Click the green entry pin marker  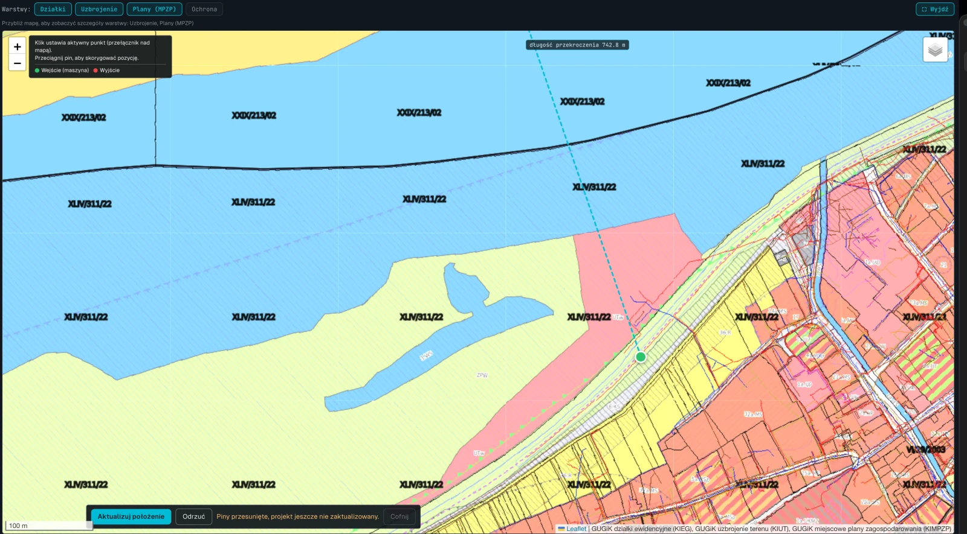click(641, 357)
